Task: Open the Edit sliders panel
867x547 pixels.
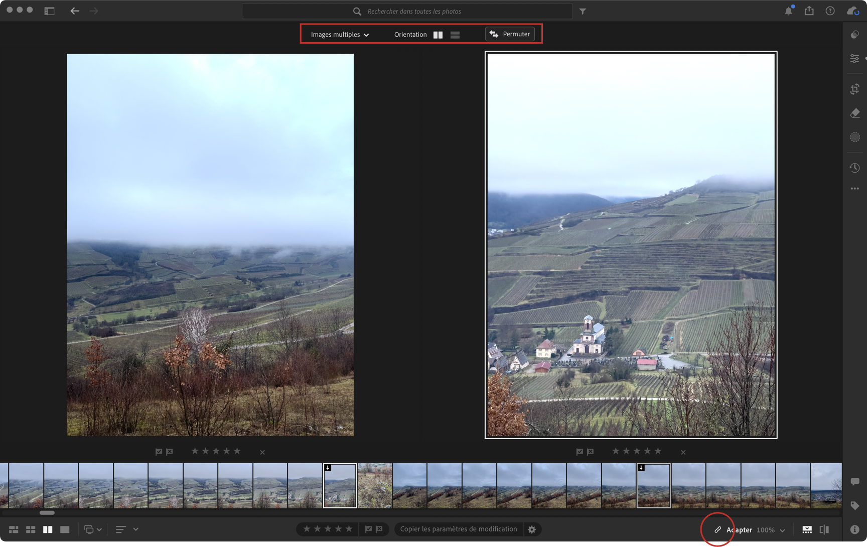Action: coord(855,59)
